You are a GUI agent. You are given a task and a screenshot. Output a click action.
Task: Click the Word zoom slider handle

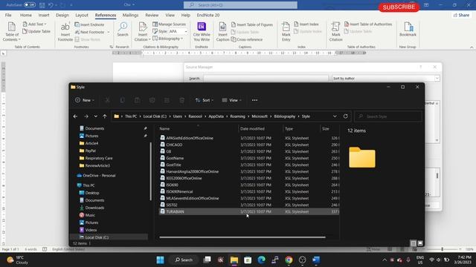click(442, 249)
